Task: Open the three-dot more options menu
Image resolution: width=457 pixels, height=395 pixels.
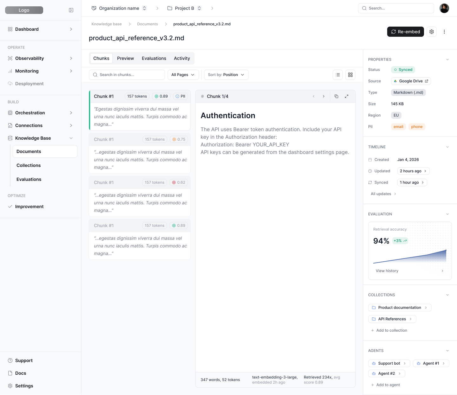Action: (x=444, y=32)
